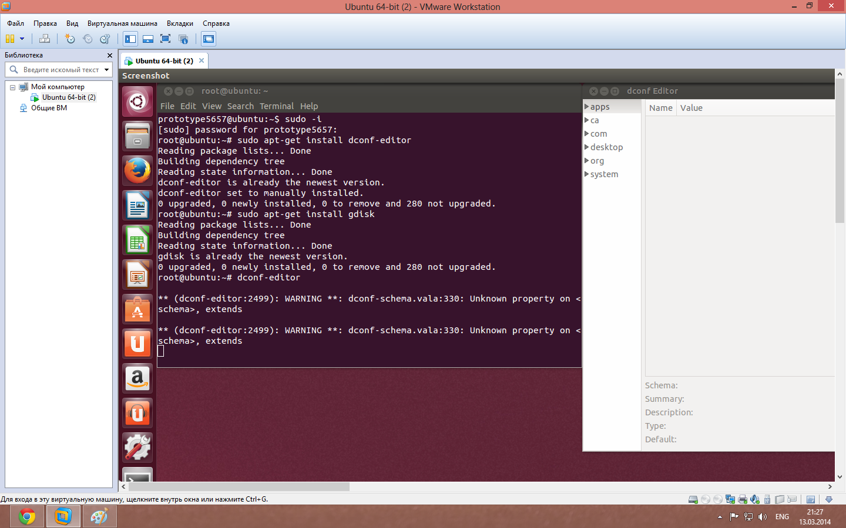
Task: Expand the system node in dconf Editor
Action: 586,174
